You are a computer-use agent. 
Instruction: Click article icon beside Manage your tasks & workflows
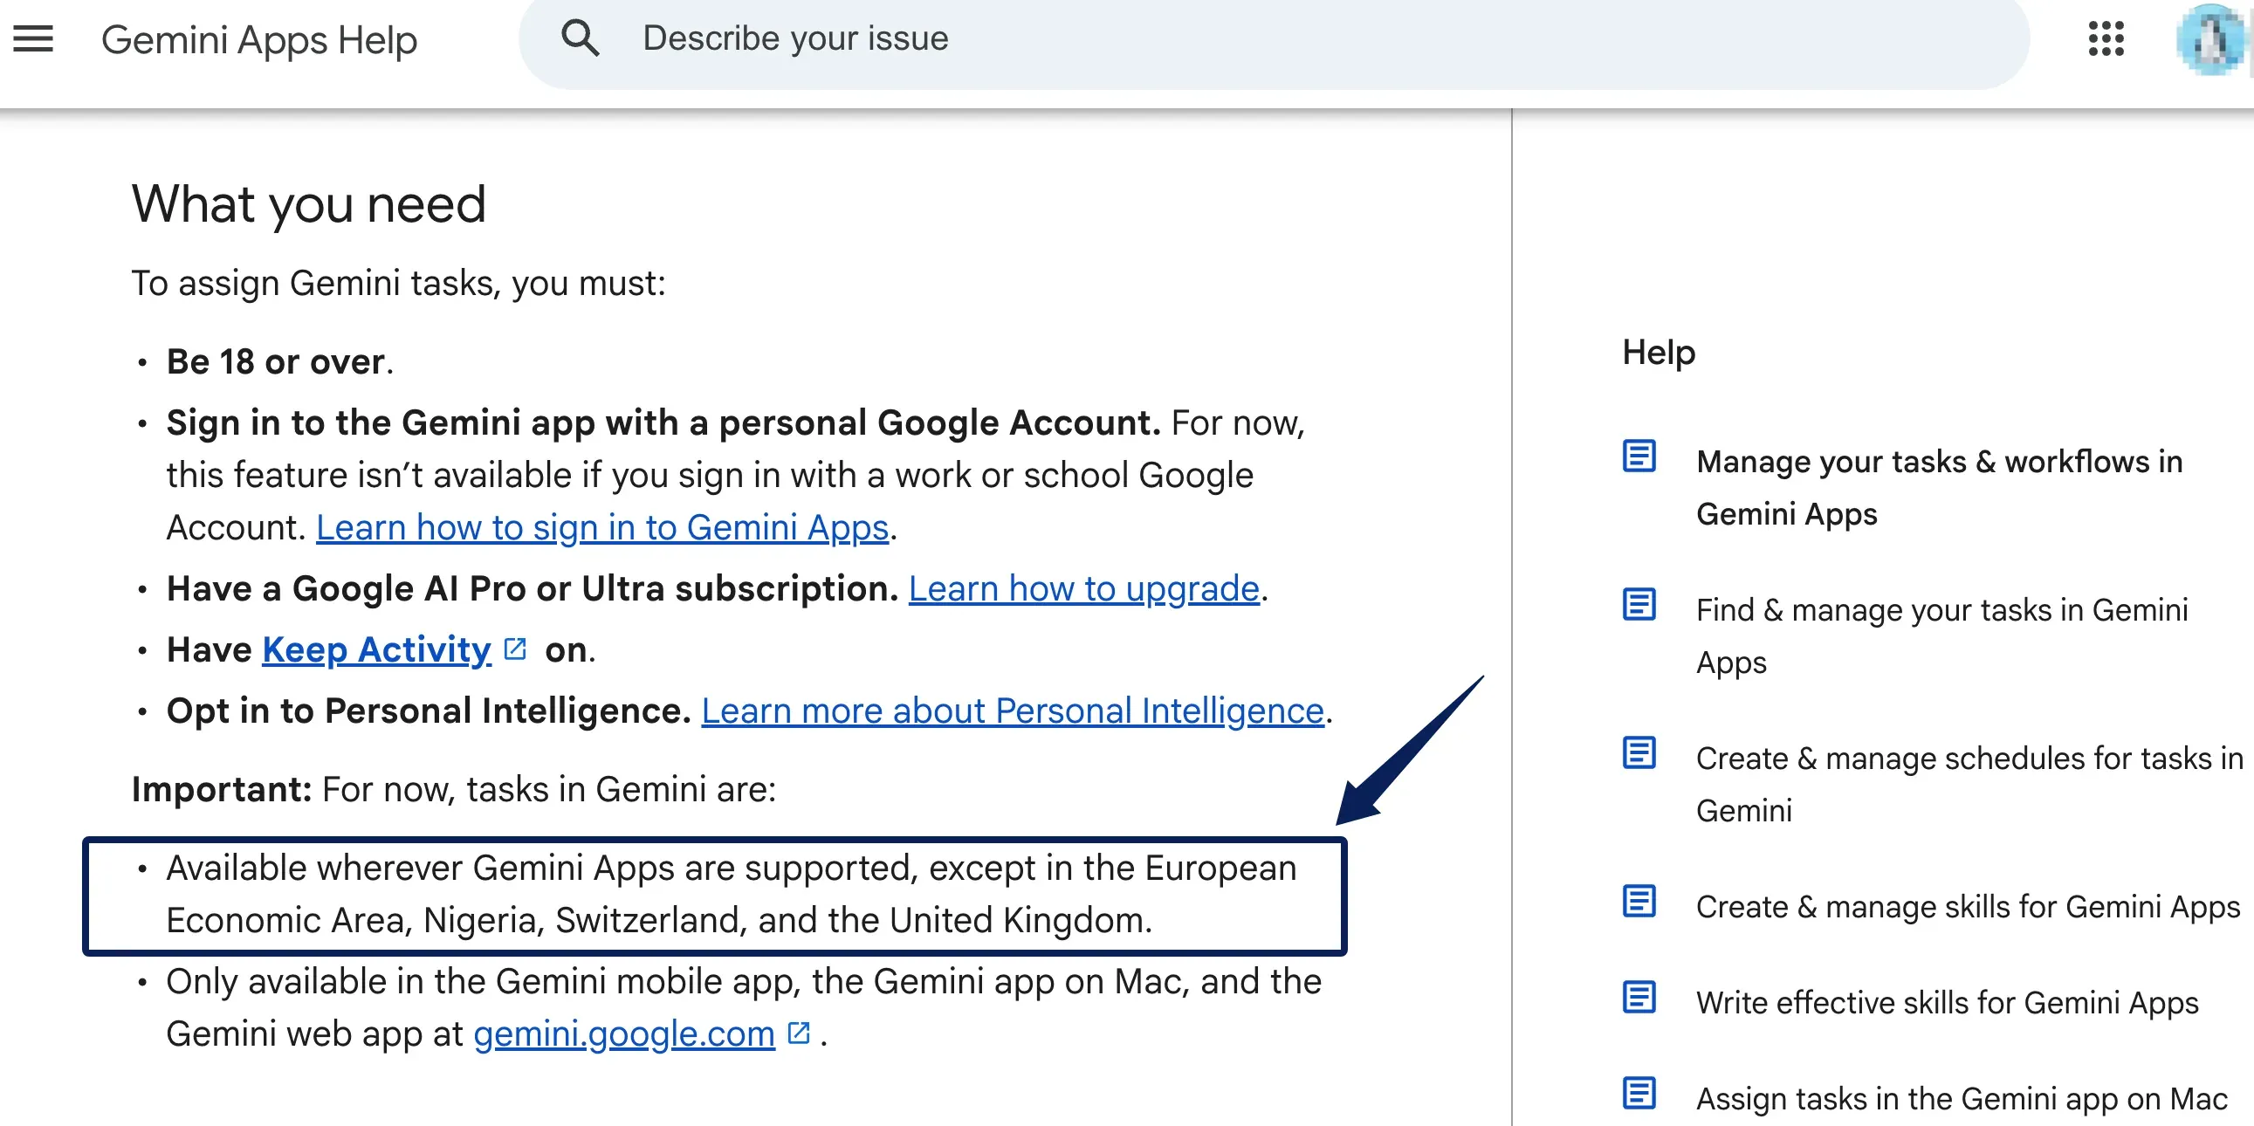coord(1638,456)
